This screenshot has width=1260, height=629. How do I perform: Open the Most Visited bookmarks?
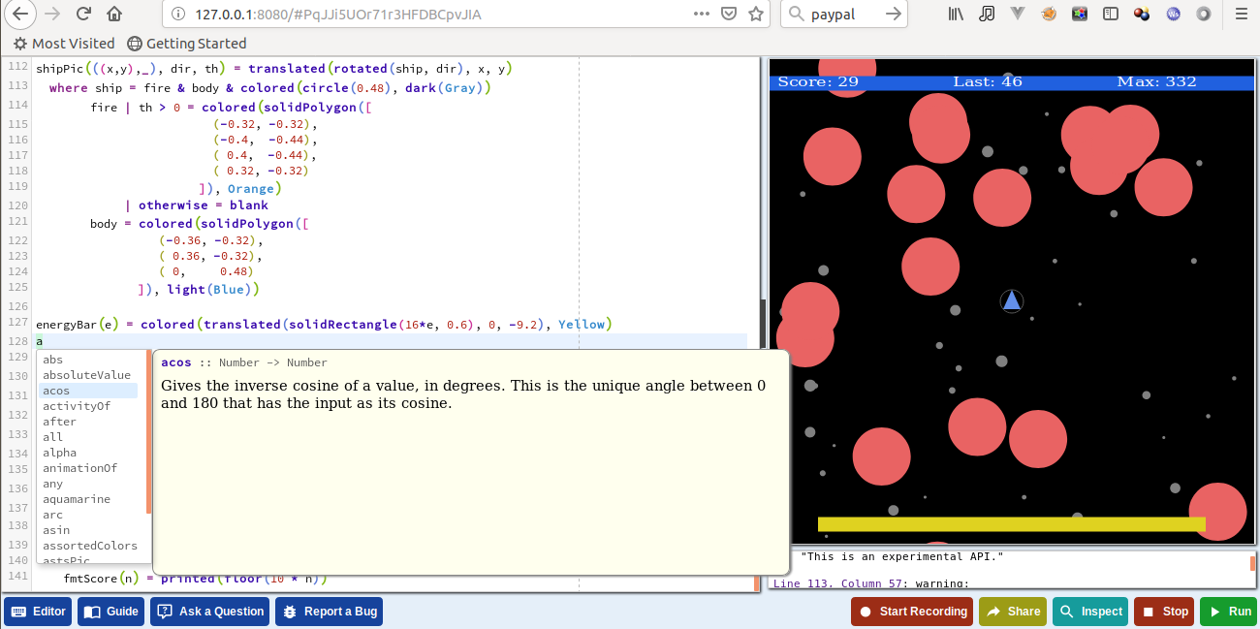tap(63, 43)
